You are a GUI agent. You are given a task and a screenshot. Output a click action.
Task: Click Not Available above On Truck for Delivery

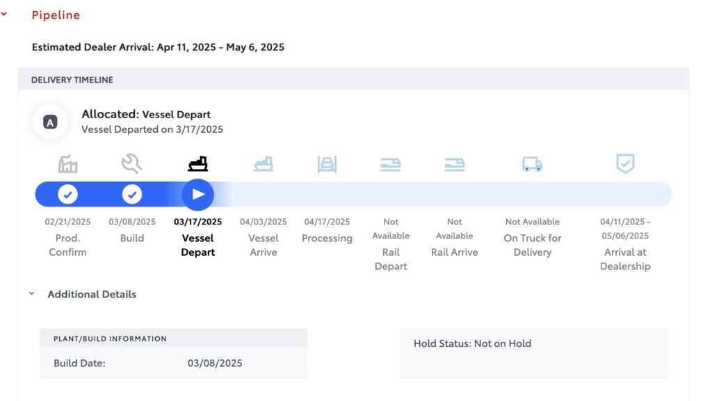[532, 222]
